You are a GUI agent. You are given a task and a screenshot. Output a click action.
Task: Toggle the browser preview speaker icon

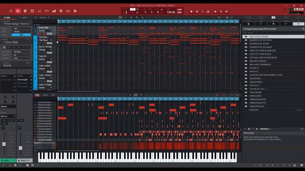point(249,129)
